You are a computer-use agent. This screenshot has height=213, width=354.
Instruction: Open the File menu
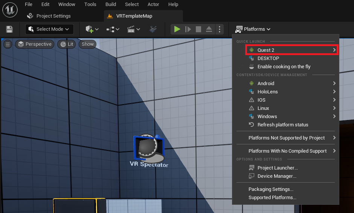tap(29, 4)
